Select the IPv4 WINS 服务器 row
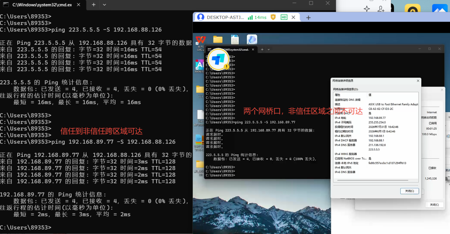This screenshot has width=450, height=234. [376, 154]
